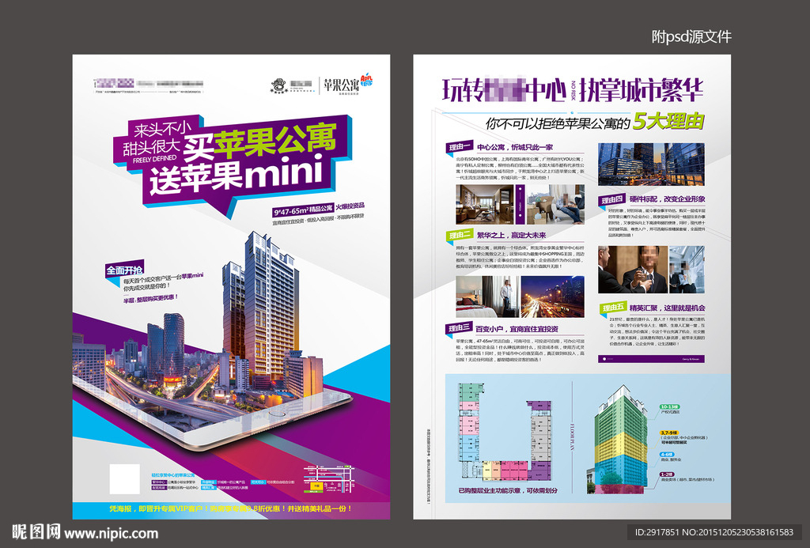Select the 火爆投资品 text

click(x=350, y=206)
